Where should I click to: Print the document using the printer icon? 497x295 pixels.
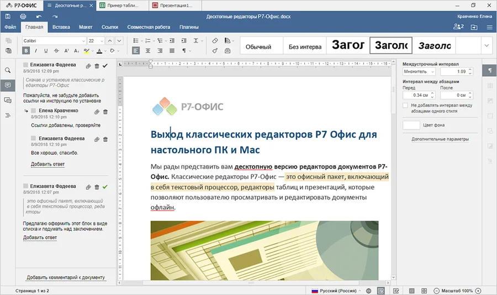(23, 17)
